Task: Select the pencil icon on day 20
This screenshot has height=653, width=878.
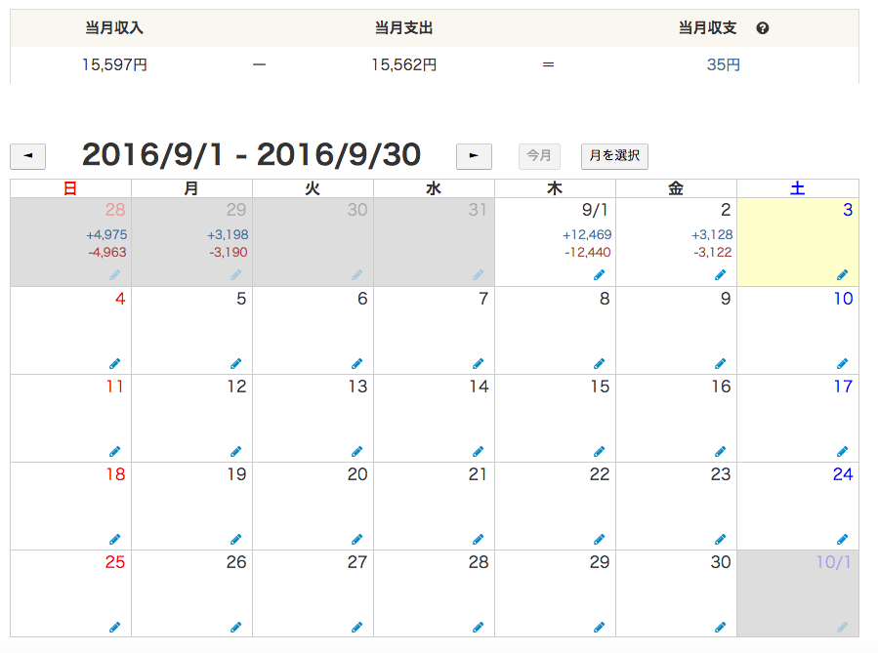Action: click(356, 540)
